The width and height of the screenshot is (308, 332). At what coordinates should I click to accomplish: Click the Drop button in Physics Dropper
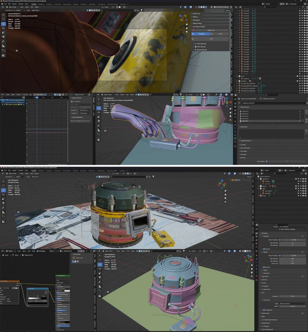coord(211,39)
